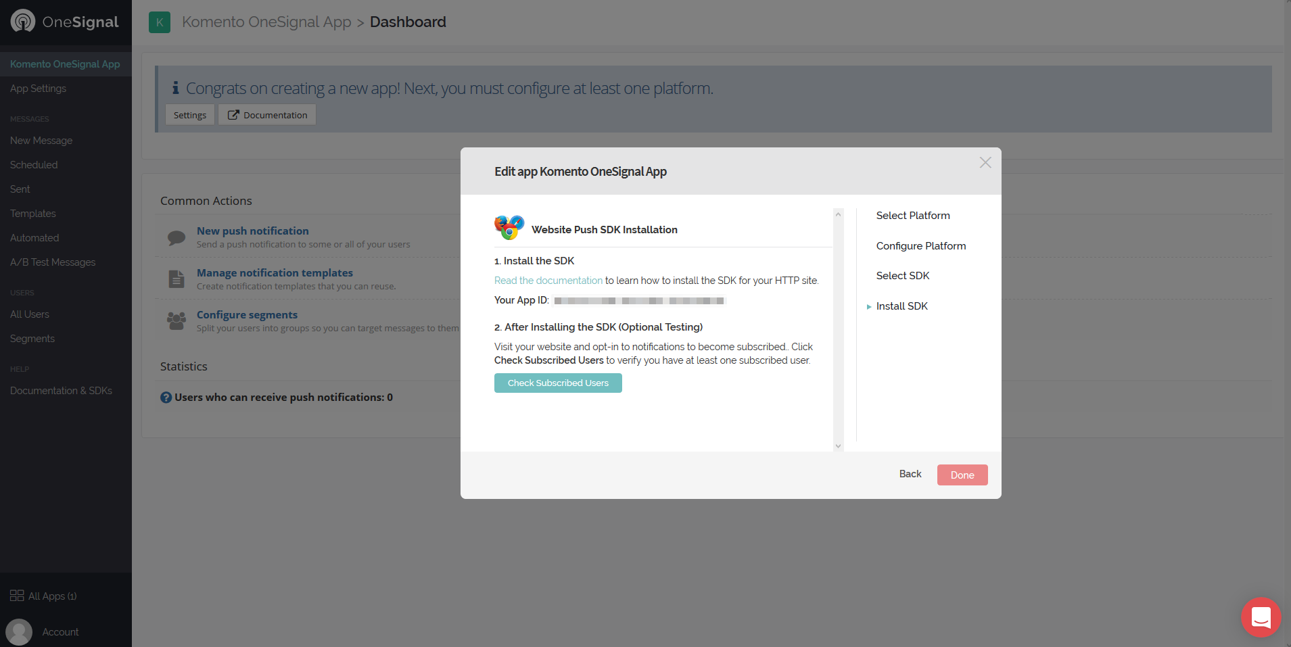Select the Install SDK step

pyautogui.click(x=902, y=306)
